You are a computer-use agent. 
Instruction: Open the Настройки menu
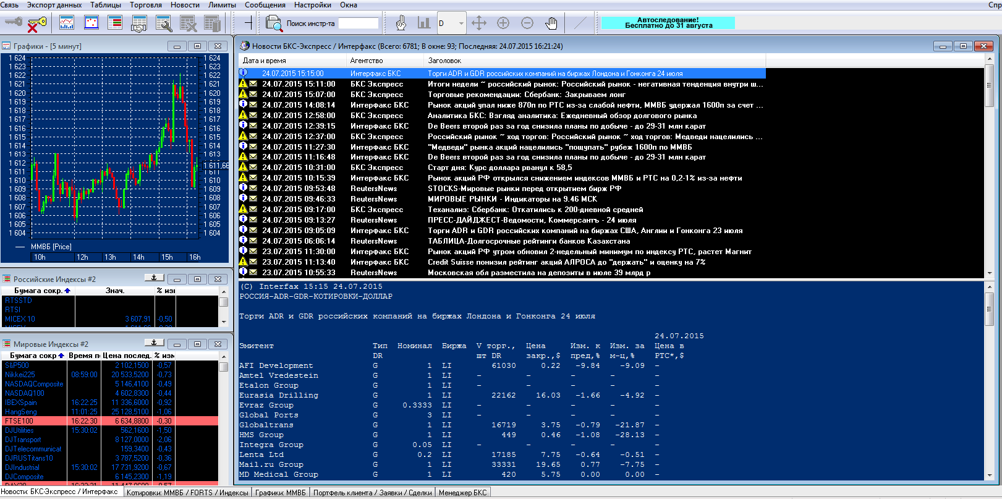pos(313,5)
